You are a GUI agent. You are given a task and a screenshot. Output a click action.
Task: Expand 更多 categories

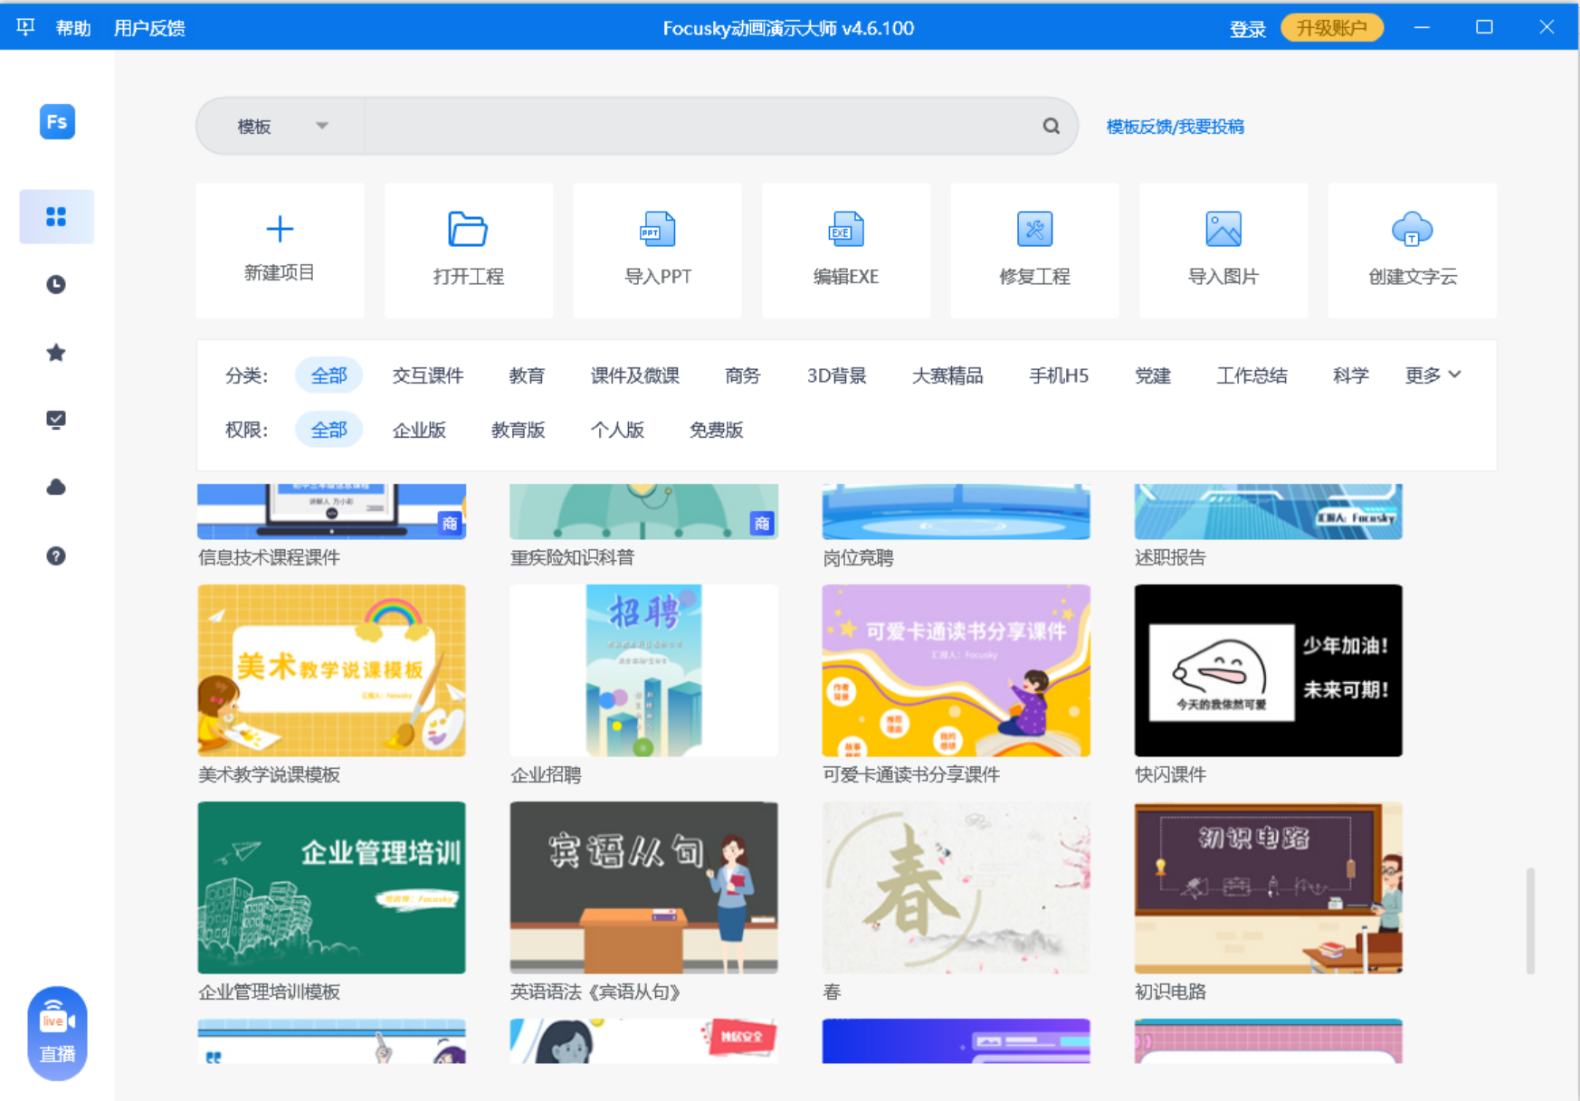1432,375
